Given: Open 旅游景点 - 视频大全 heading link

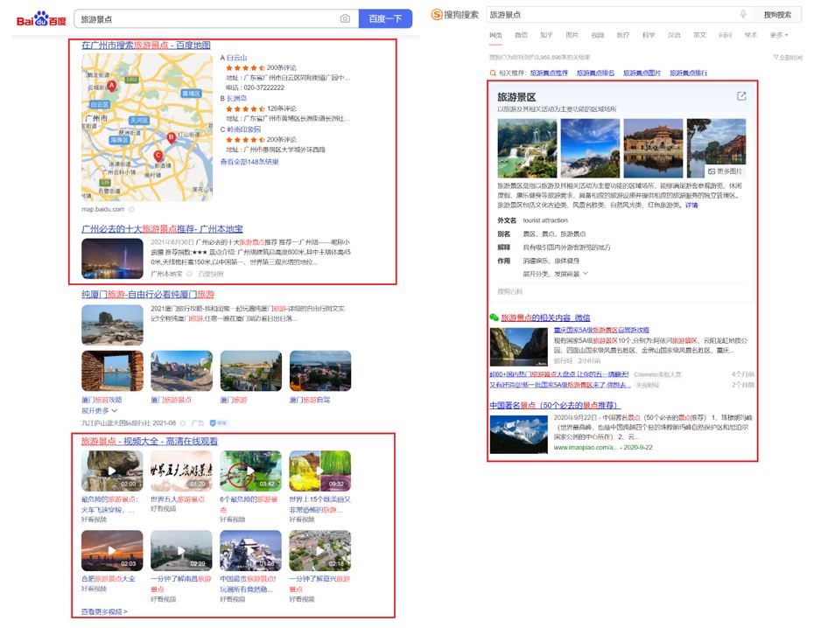Looking at the screenshot, I should pyautogui.click(x=150, y=441).
